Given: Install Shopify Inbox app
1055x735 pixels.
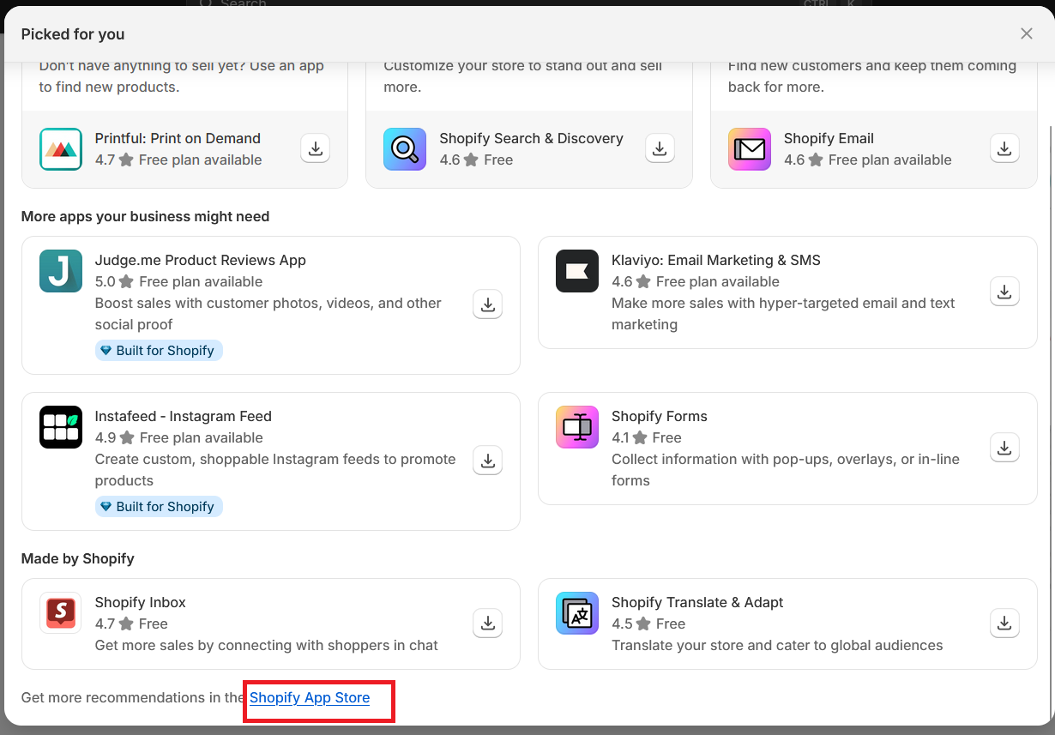Looking at the screenshot, I should pyautogui.click(x=488, y=624).
